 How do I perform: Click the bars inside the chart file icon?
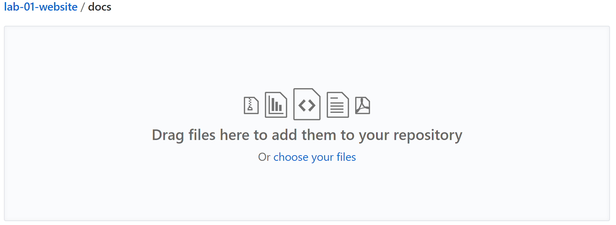pos(276,105)
